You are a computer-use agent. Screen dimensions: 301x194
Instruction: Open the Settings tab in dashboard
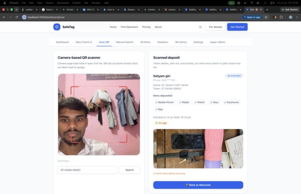(198, 42)
